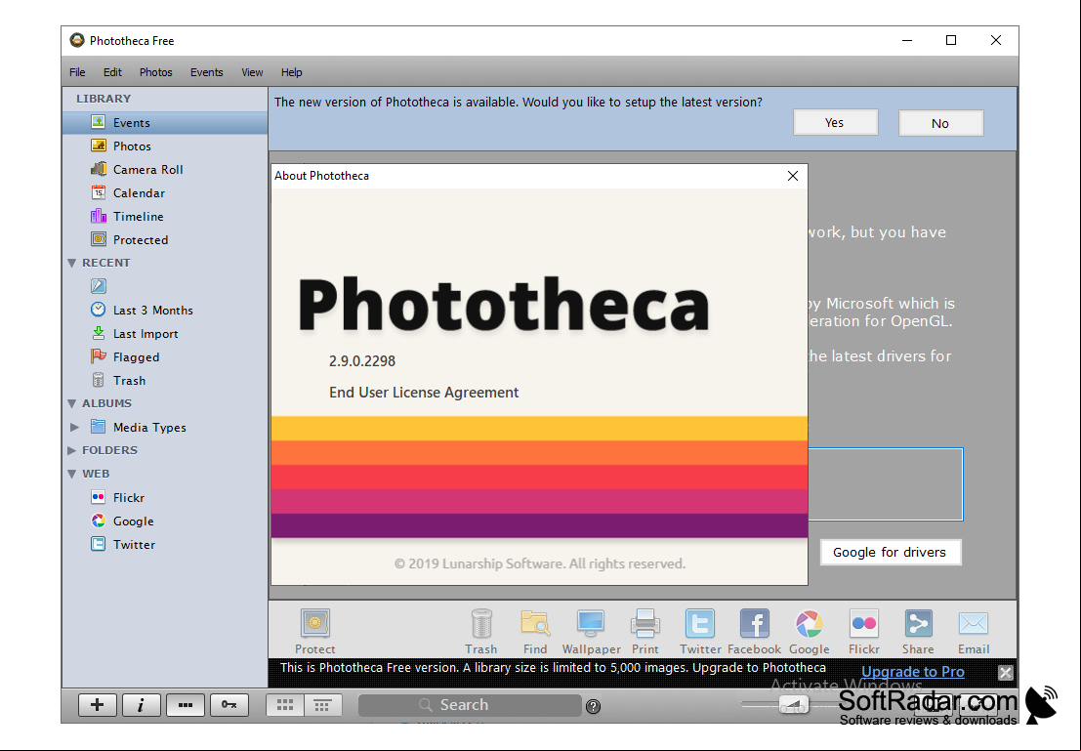
Task: Click the Google for drivers button
Action: tap(890, 553)
